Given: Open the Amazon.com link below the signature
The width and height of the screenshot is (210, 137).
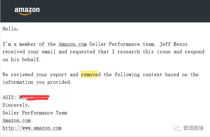Looking at the screenshot, I should [x=17, y=121].
